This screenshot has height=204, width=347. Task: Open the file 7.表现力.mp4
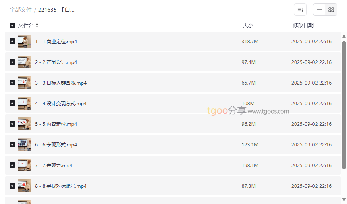54,165
